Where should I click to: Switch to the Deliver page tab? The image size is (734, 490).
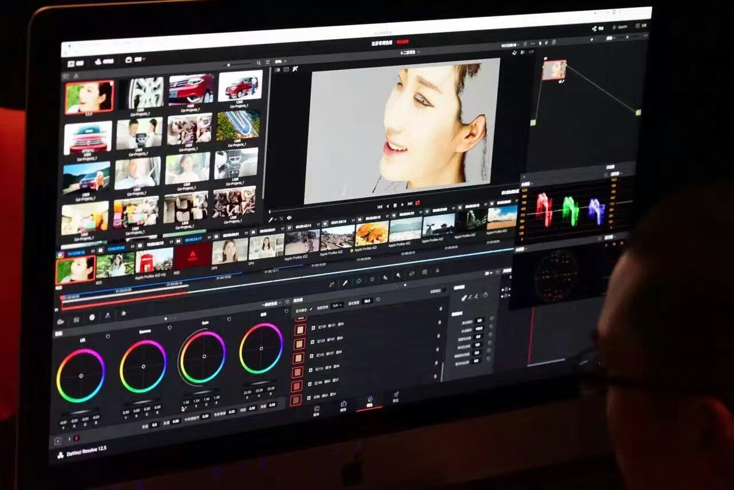pyautogui.click(x=396, y=396)
